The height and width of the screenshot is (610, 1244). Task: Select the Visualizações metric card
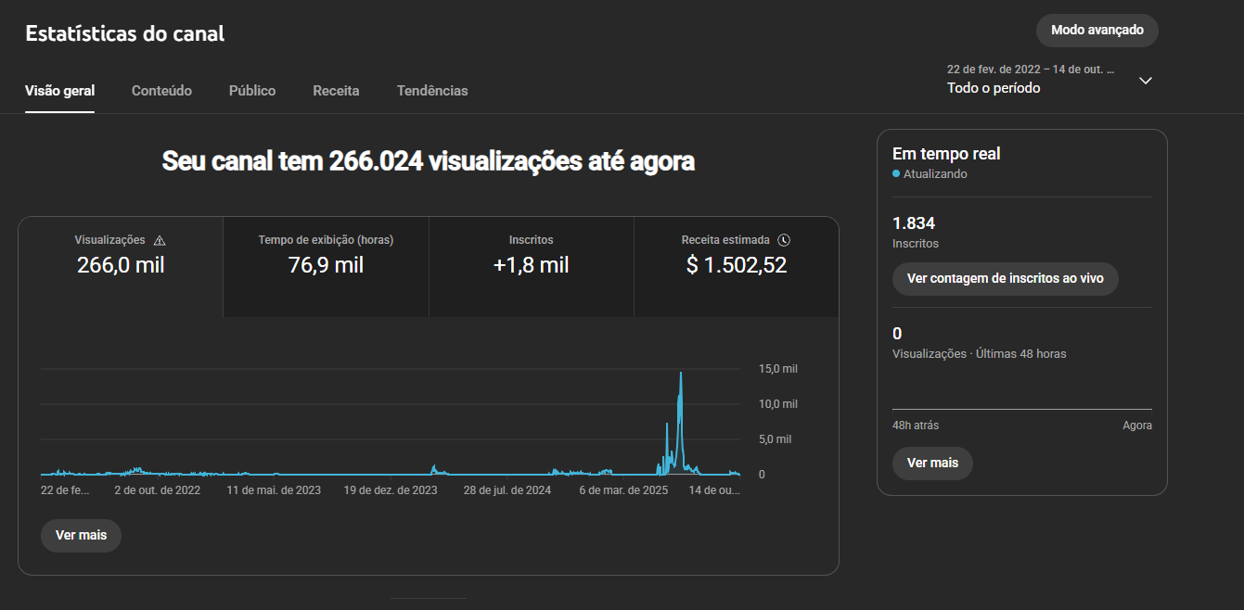click(x=121, y=265)
